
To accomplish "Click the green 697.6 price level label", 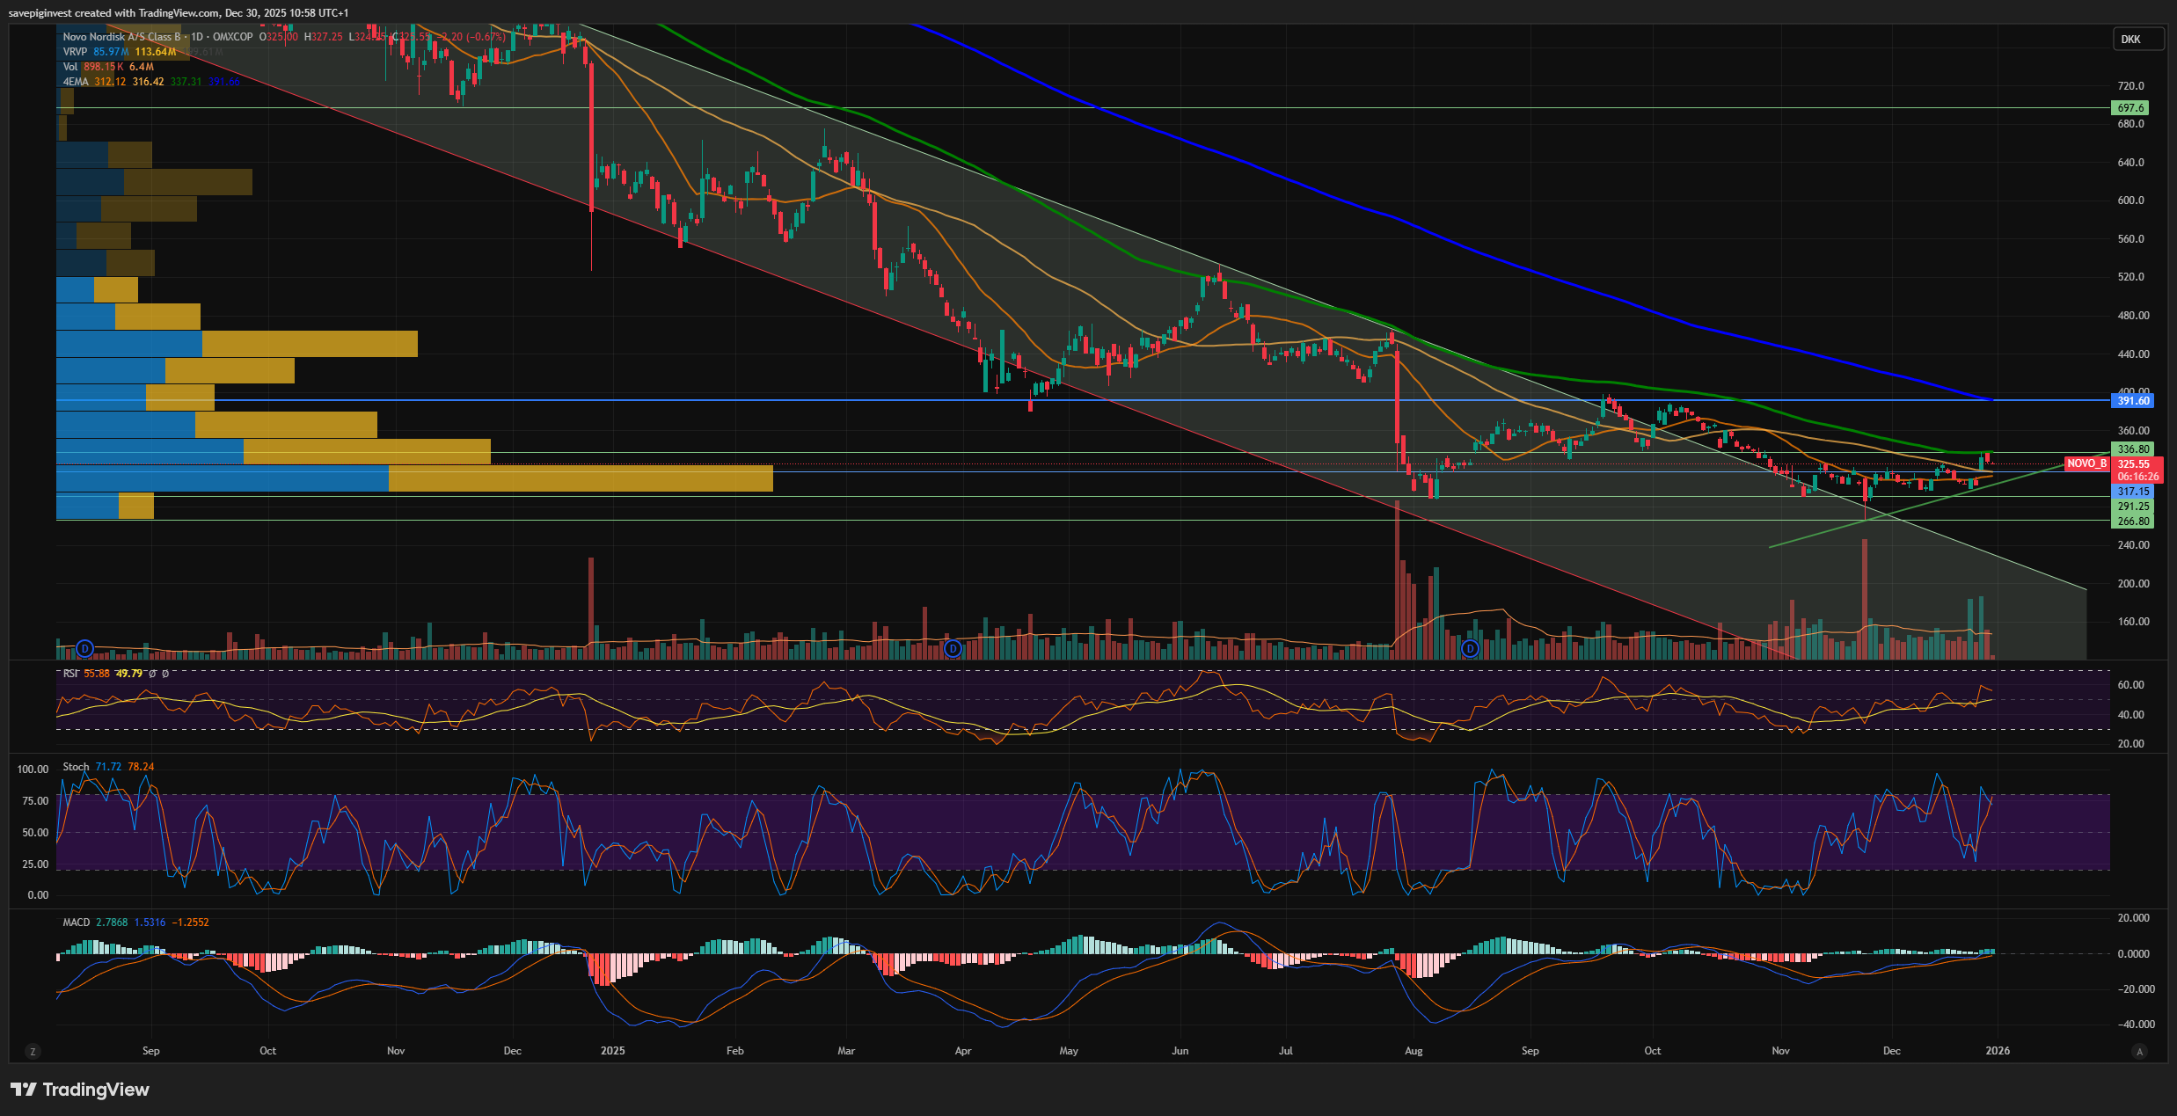I will [2130, 108].
